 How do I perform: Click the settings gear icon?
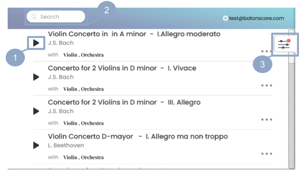coord(225,18)
